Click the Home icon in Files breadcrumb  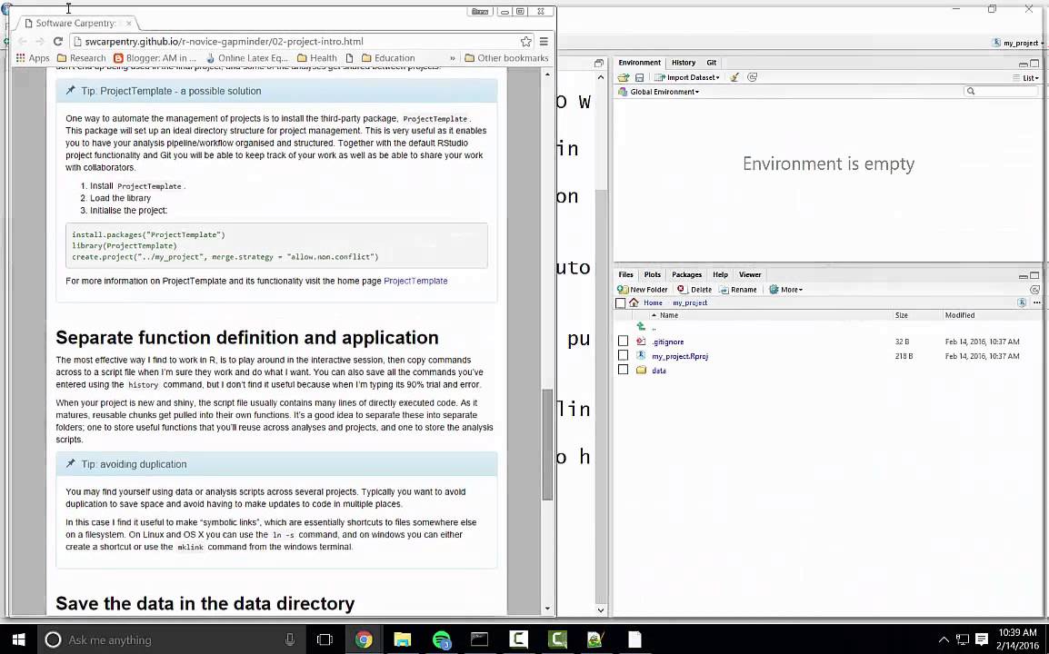tap(634, 302)
